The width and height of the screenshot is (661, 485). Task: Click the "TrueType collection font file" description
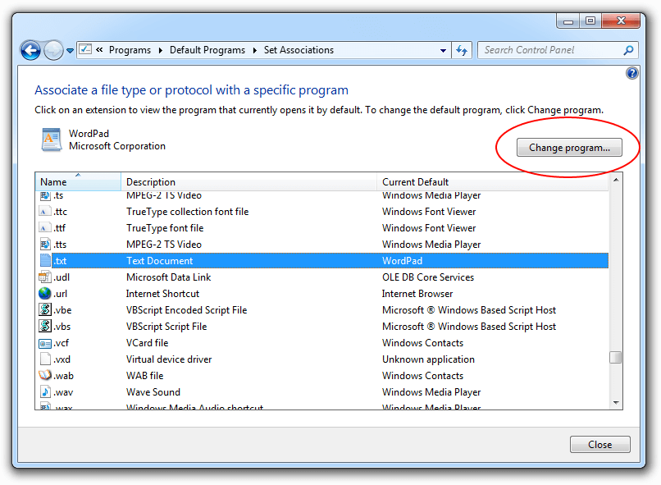click(x=188, y=211)
